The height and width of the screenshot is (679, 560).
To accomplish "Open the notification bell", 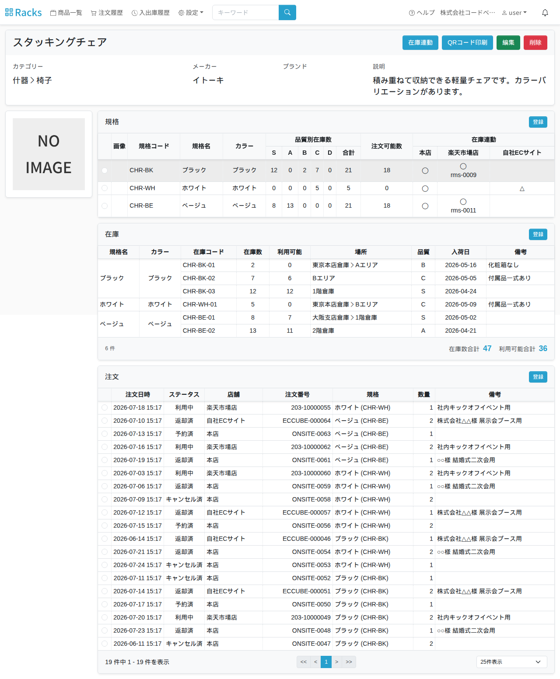I will pyautogui.click(x=545, y=13).
